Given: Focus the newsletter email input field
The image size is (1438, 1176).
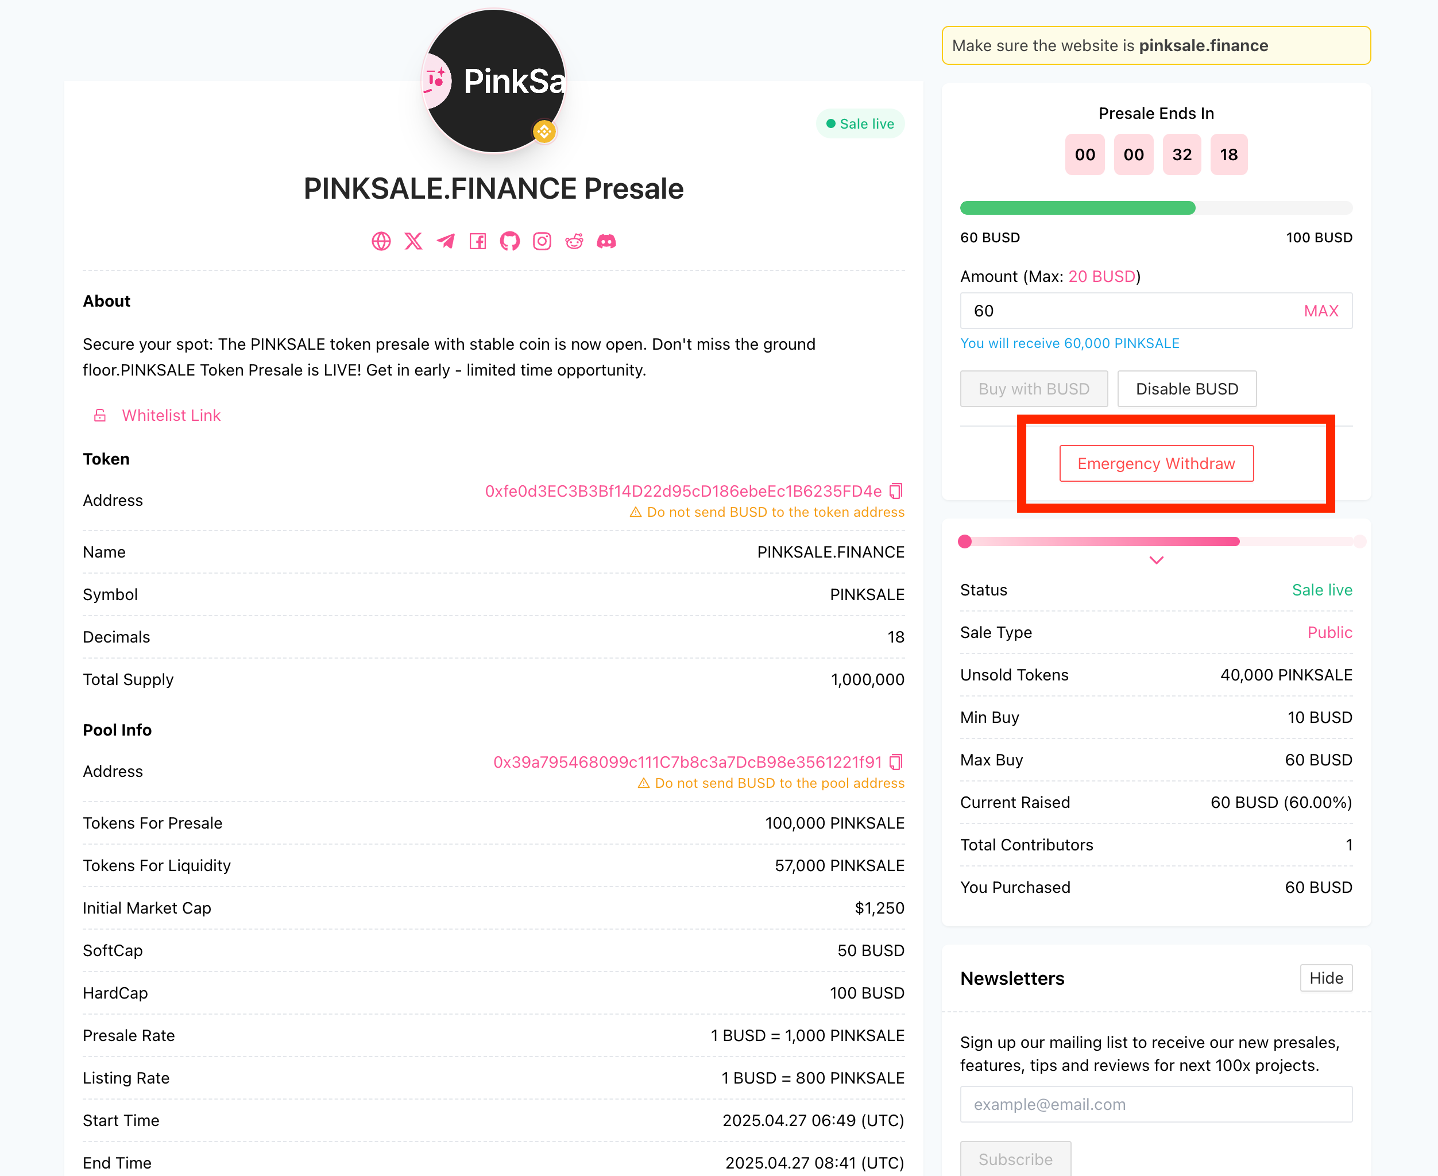Looking at the screenshot, I should (1156, 1104).
